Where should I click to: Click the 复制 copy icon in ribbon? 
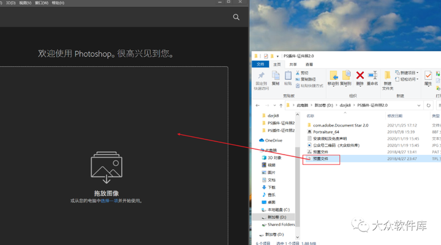point(276,76)
